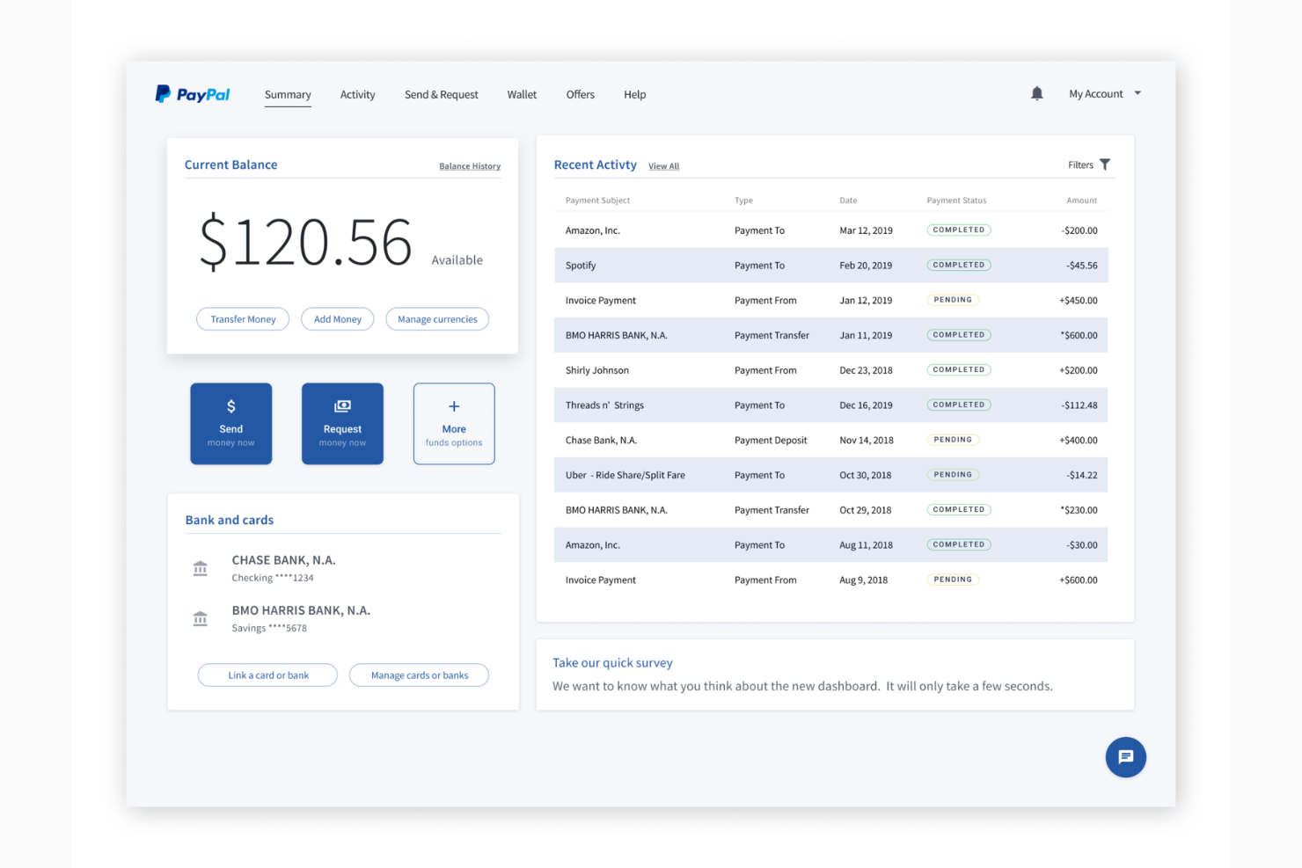The width and height of the screenshot is (1302, 868).
Task: Click the Manage currencies button
Action: point(437,319)
